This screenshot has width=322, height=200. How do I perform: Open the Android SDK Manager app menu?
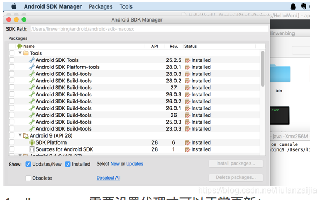[x=53, y=6]
